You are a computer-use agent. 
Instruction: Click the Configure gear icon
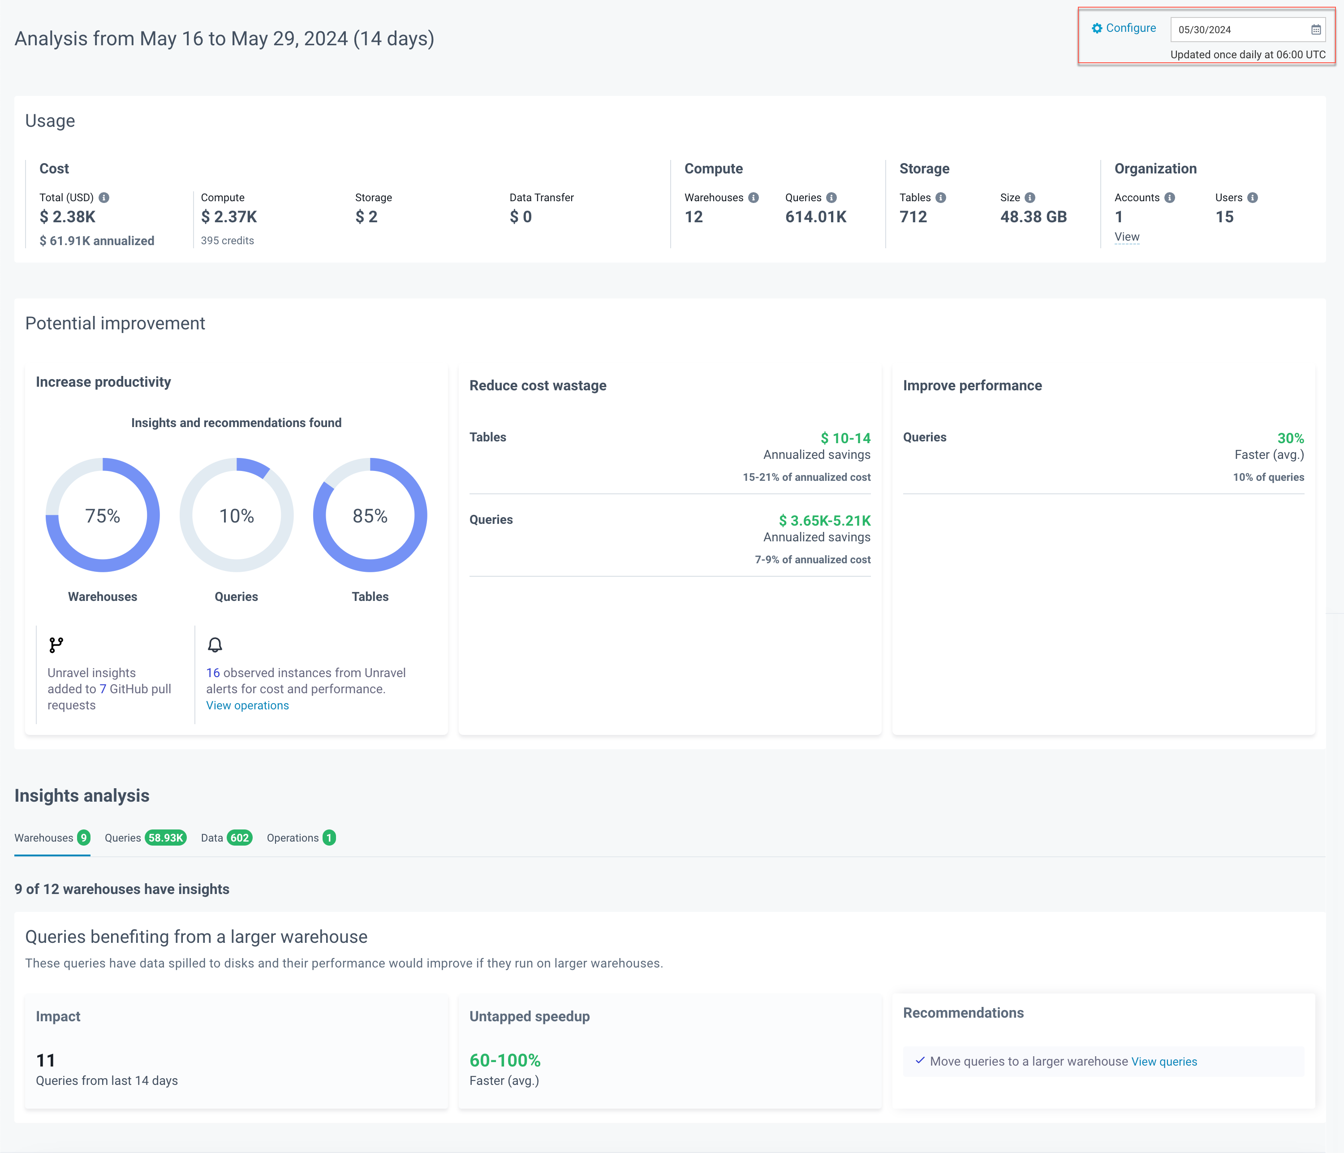click(1096, 28)
